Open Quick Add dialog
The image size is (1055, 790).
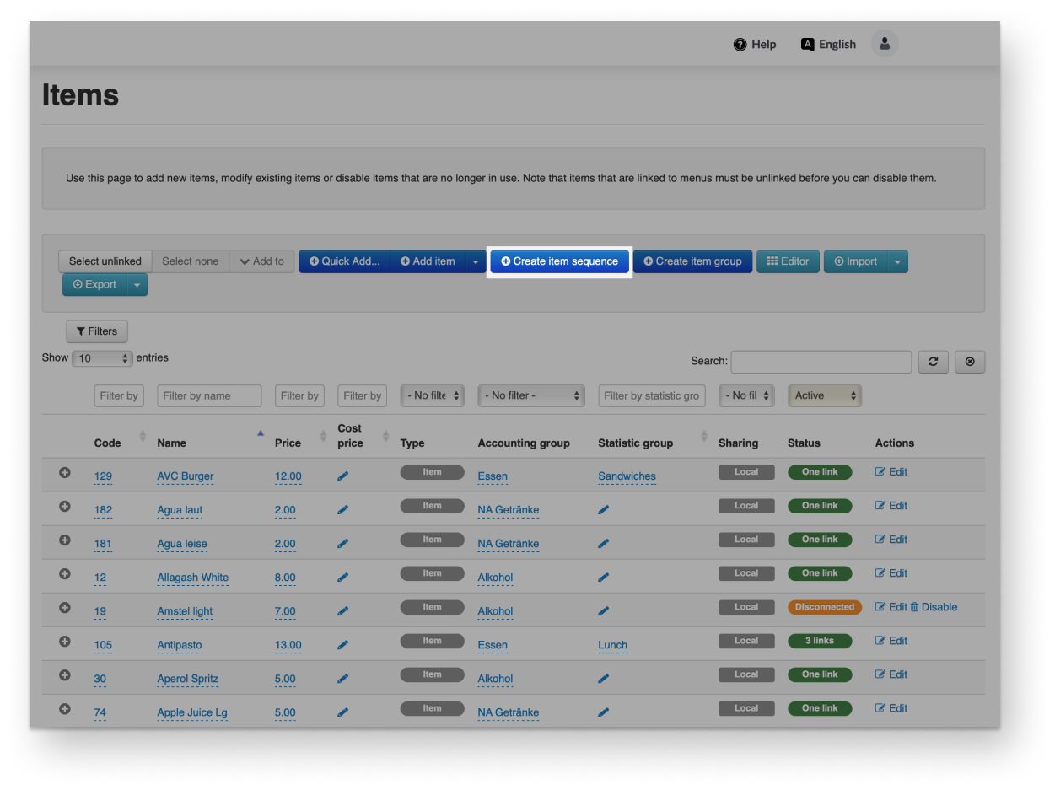[x=345, y=261]
